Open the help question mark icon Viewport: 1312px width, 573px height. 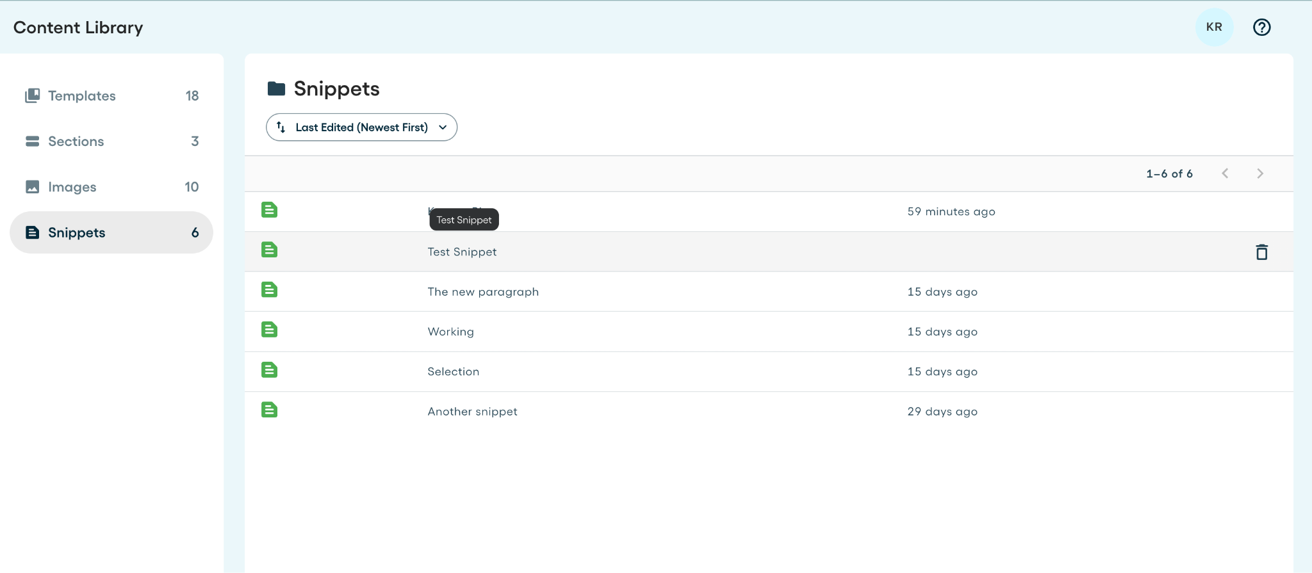[x=1261, y=27]
